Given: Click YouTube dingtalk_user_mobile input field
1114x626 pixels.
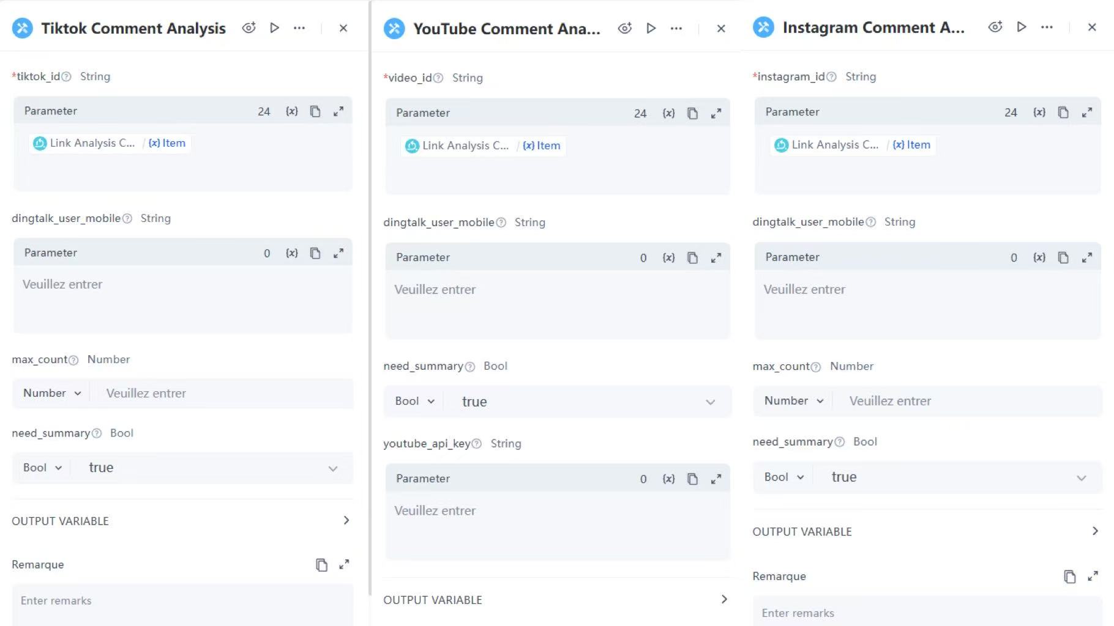Looking at the screenshot, I should (x=557, y=304).
